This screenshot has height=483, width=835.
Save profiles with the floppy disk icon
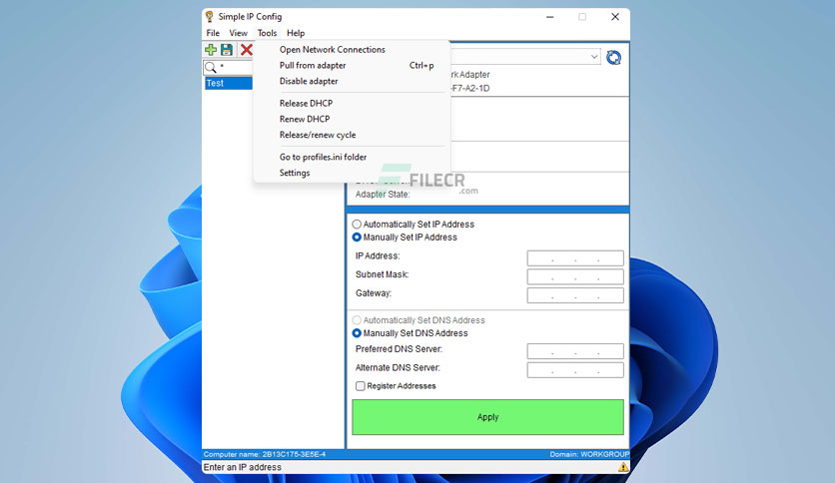click(x=227, y=50)
